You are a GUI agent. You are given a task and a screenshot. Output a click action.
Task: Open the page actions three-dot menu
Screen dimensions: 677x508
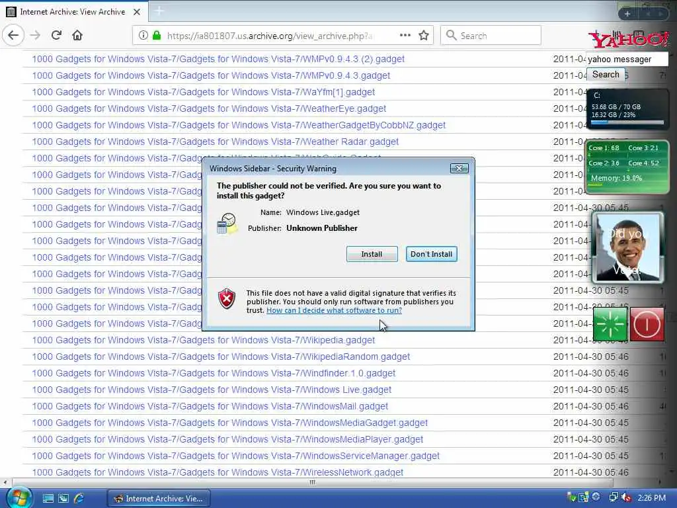[405, 36]
